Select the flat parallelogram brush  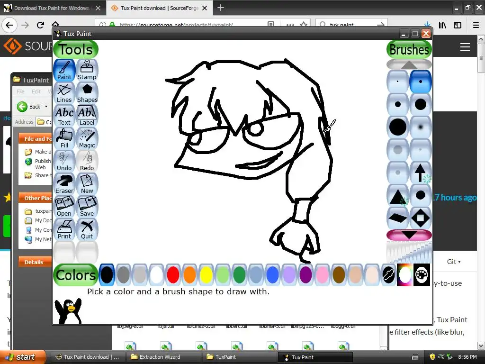pos(398,218)
